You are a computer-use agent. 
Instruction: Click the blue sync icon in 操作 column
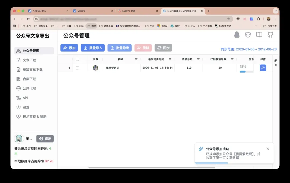263,68
